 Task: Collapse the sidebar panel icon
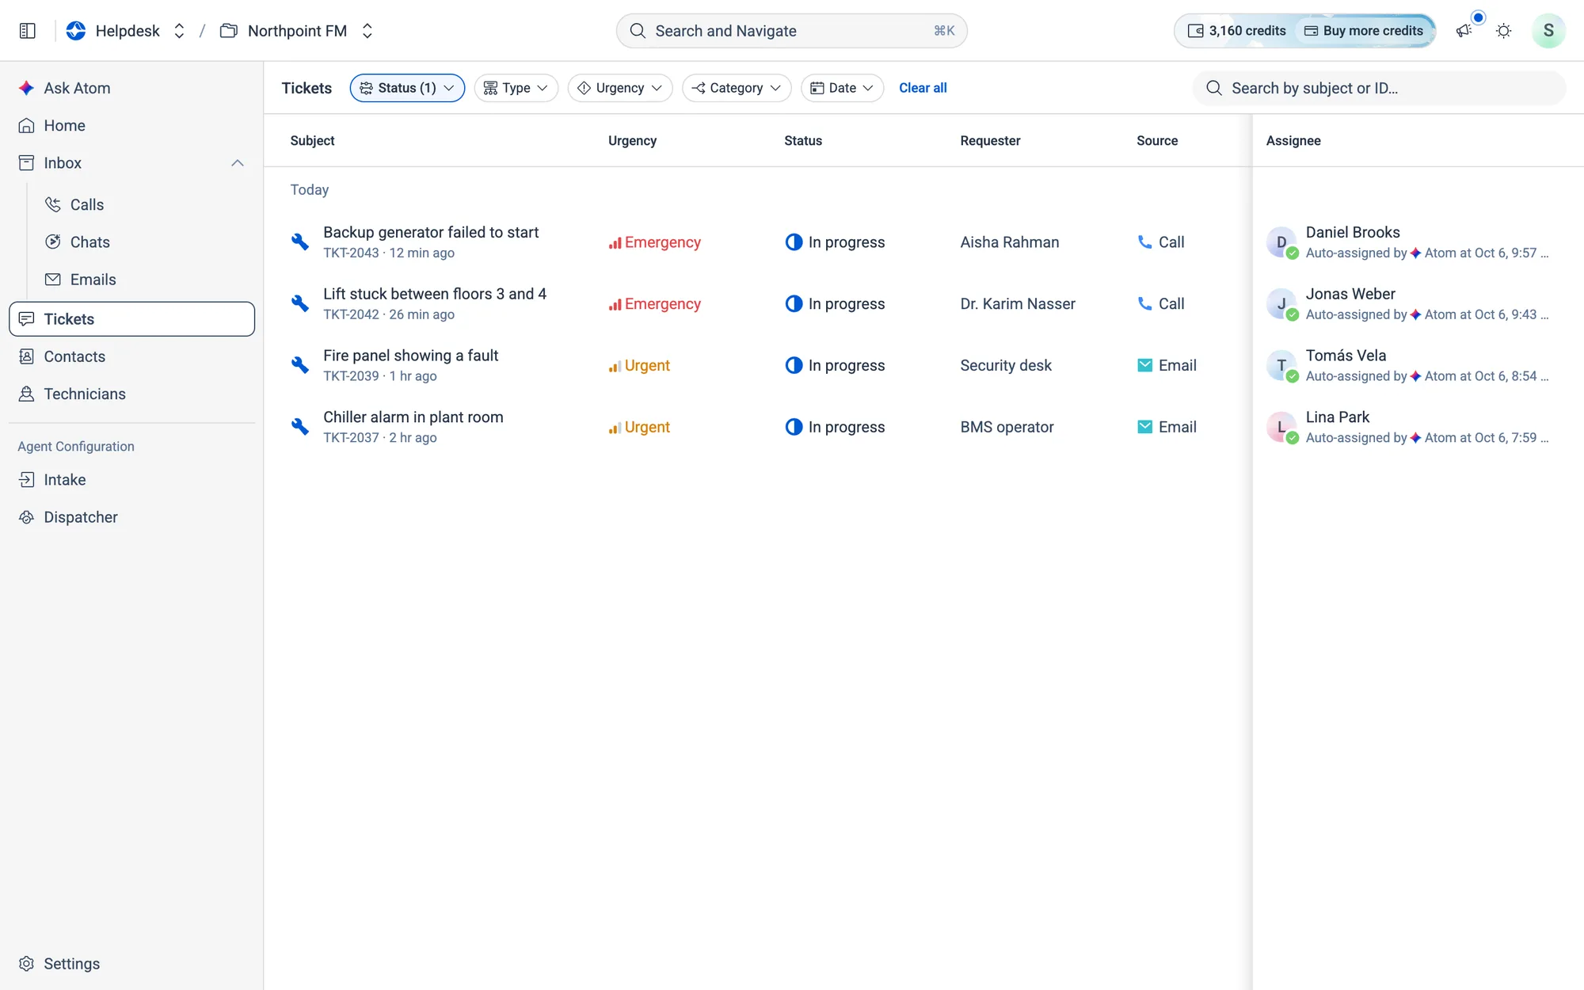[27, 31]
